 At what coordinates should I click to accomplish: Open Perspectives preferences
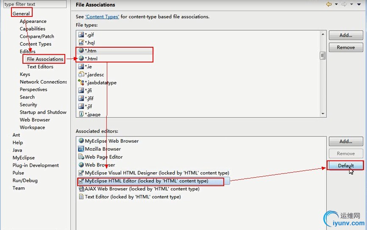pyautogui.click(x=33, y=89)
